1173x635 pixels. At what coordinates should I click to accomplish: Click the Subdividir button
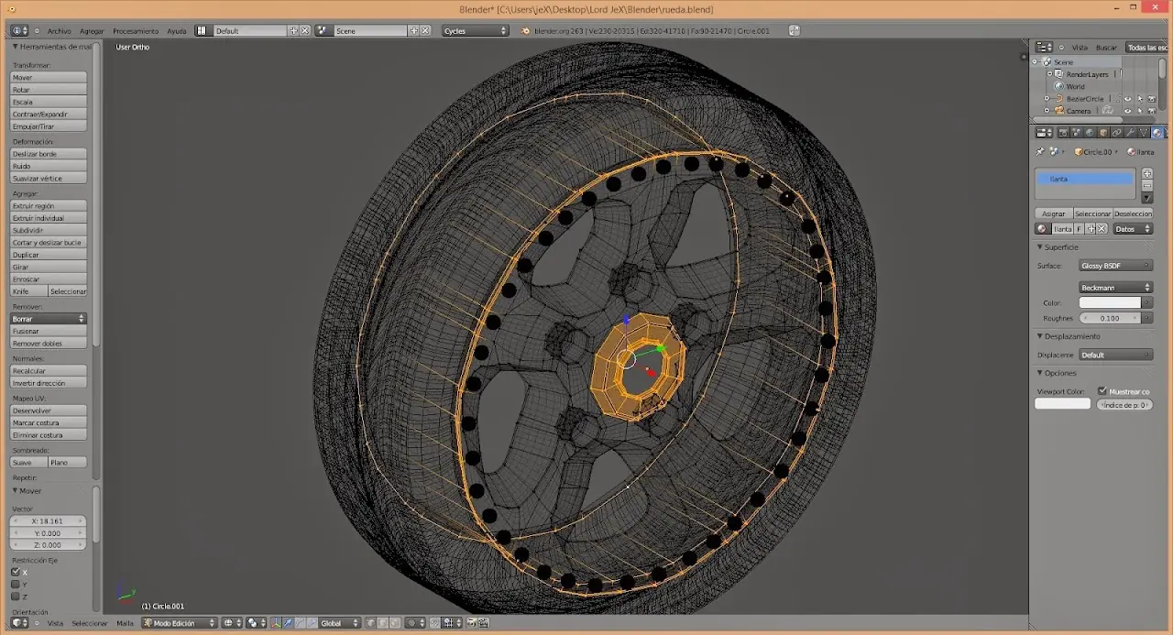(49, 230)
